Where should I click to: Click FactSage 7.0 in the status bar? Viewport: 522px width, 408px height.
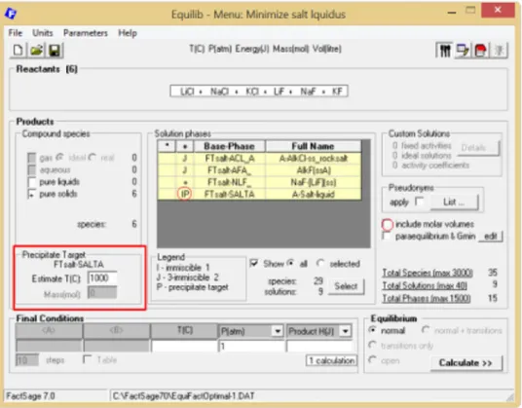(x=30, y=396)
